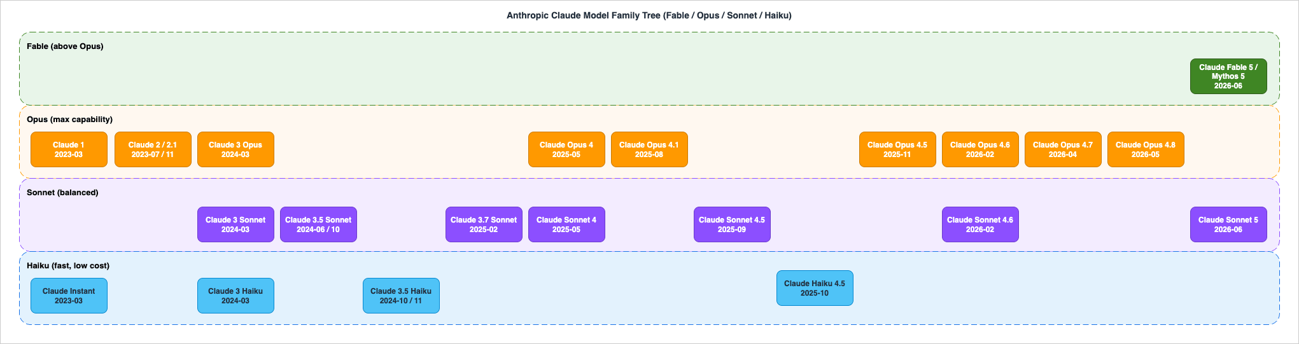Select the Claude 2 / 2.1 node
This screenshot has width=1299, height=344.
(153, 149)
